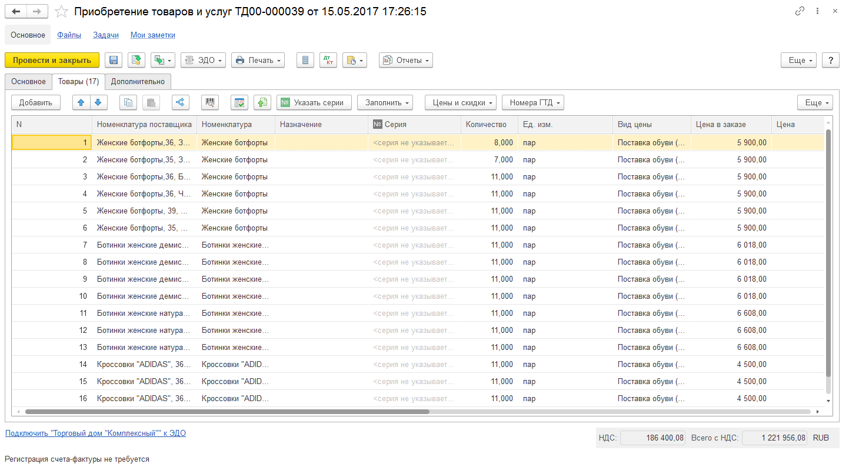The image size is (849, 467).
Task: Click the copy rows icon
Action: click(x=128, y=102)
